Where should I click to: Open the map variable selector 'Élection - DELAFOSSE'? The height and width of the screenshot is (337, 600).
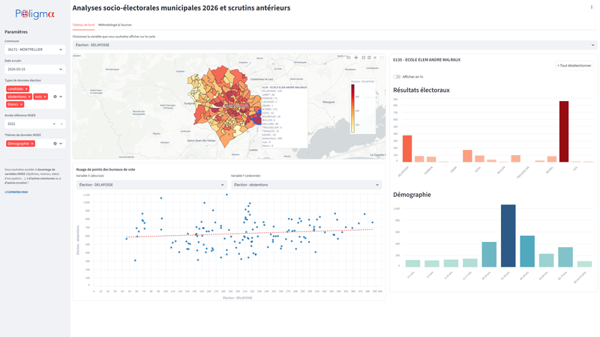point(334,45)
